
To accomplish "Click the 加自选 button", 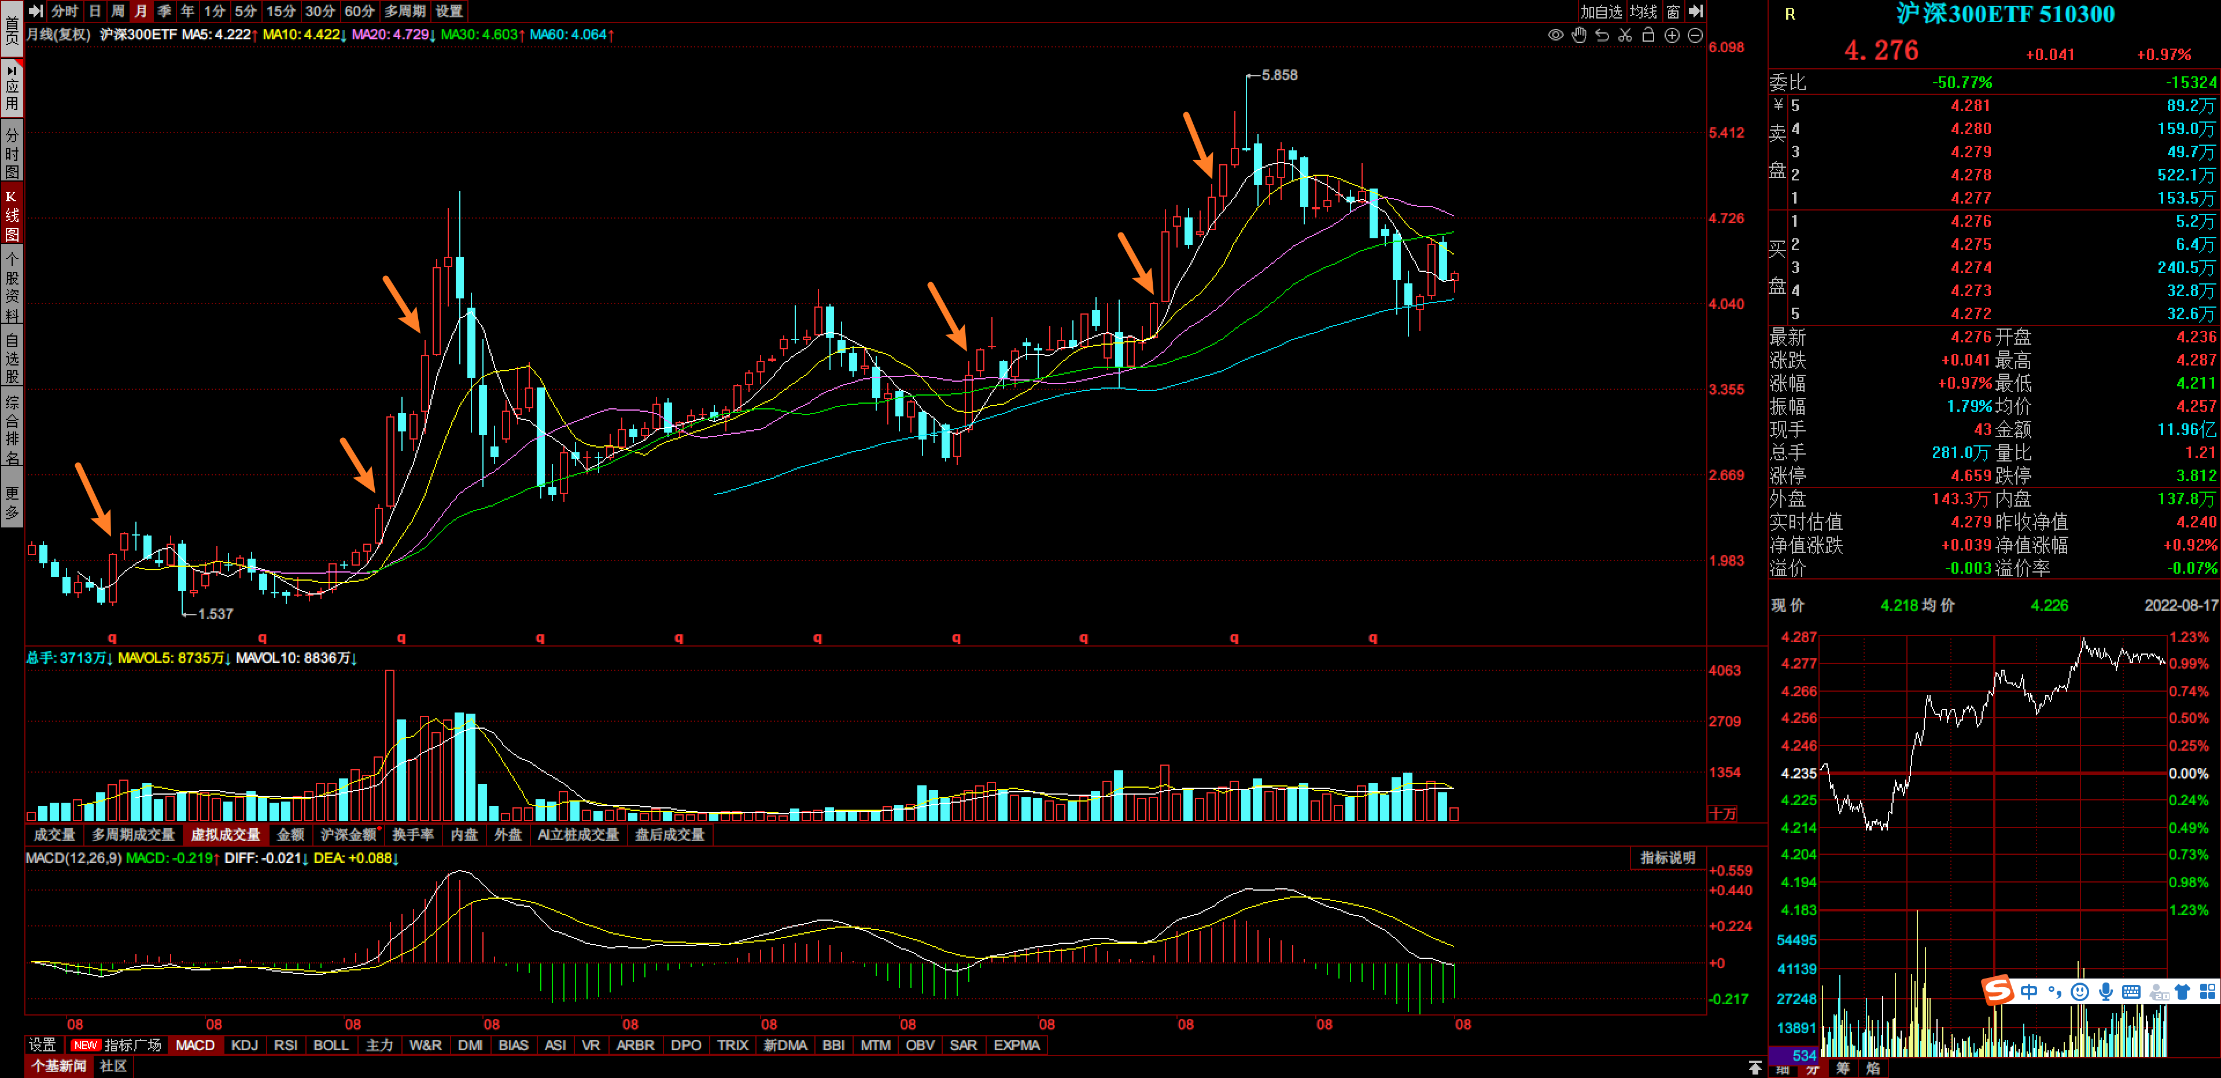I will pos(1601,11).
